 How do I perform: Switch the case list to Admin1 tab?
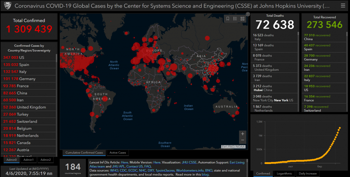(x=28, y=160)
